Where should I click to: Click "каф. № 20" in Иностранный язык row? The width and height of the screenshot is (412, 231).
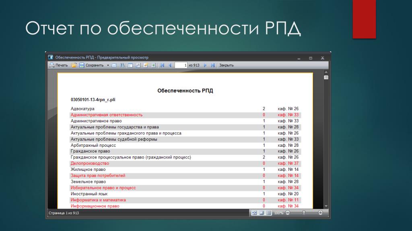point(288,194)
